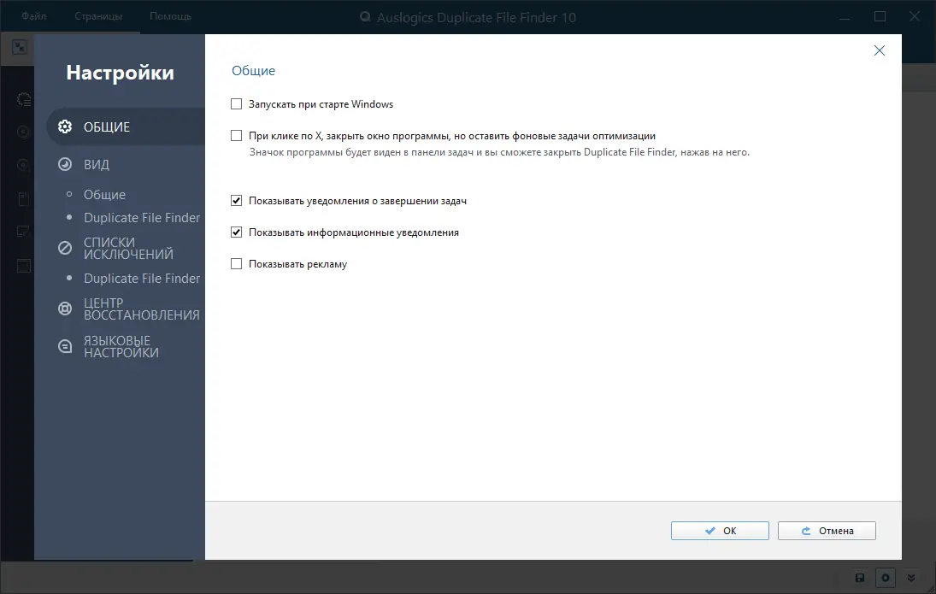Click the collapse-arrows icon in the main window

pos(20,47)
